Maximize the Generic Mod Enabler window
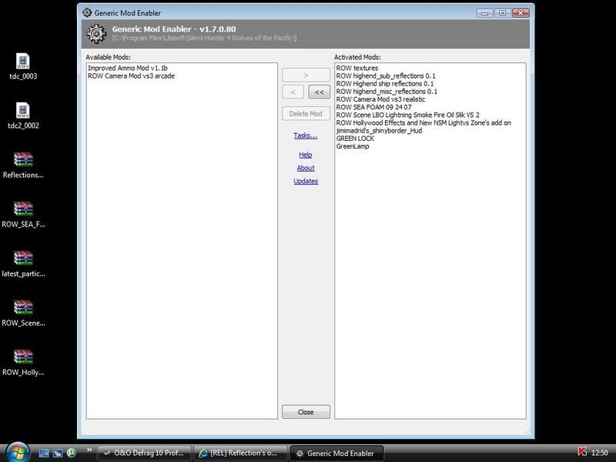Screen dimensions: 616x462 (x=503, y=13)
